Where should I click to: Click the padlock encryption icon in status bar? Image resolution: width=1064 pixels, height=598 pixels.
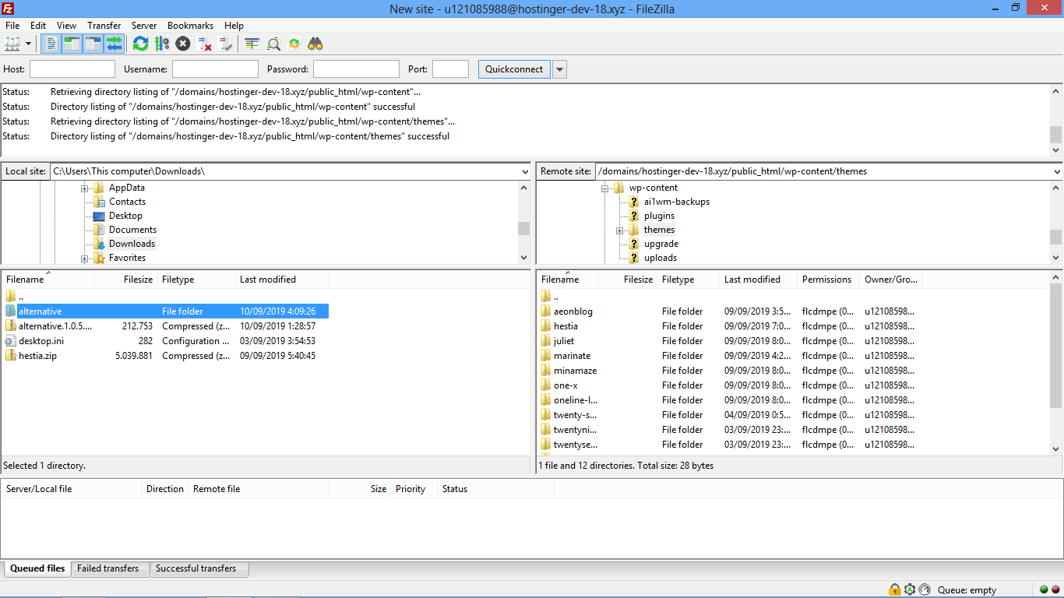click(895, 589)
